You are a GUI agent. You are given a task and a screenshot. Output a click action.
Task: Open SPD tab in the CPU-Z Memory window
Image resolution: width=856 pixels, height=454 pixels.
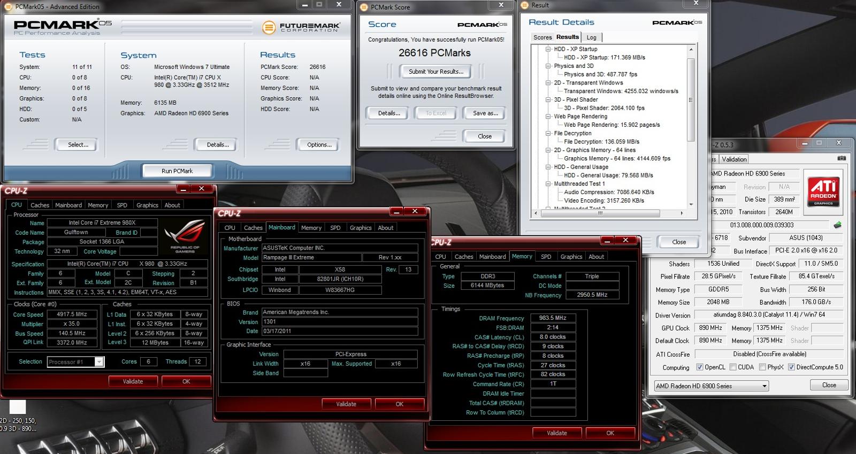[x=546, y=257]
